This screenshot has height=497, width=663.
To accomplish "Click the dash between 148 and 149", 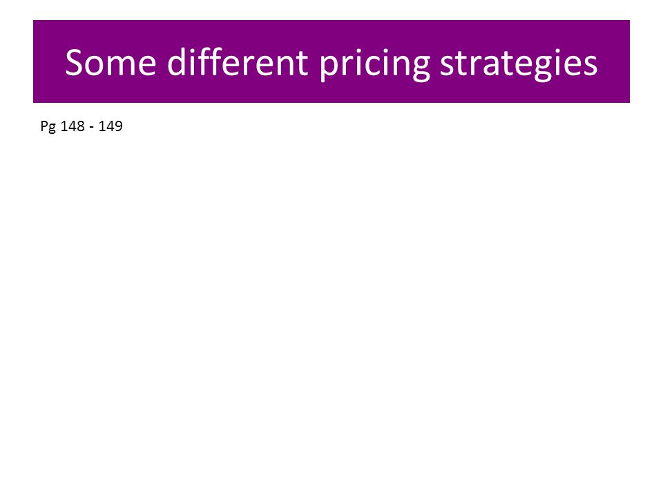I will (92, 127).
